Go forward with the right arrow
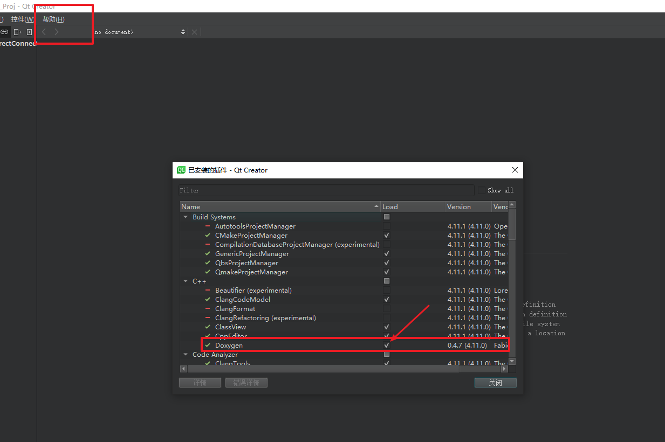Viewport: 665px width, 442px height. coord(57,32)
